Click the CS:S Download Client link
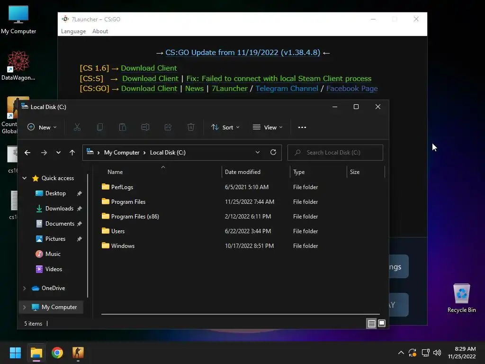Screen dimensions: 485x364 pyautogui.click(x=150, y=79)
